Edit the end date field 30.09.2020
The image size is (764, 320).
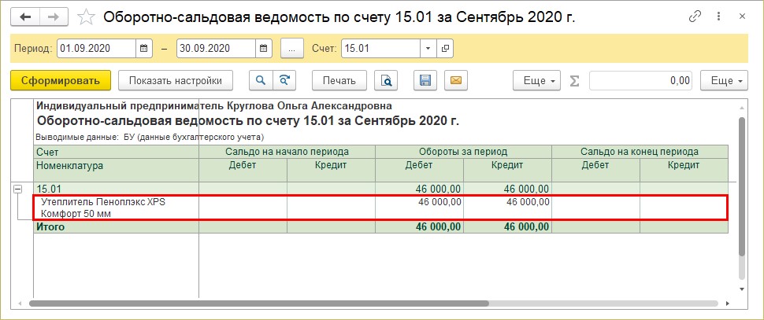216,48
